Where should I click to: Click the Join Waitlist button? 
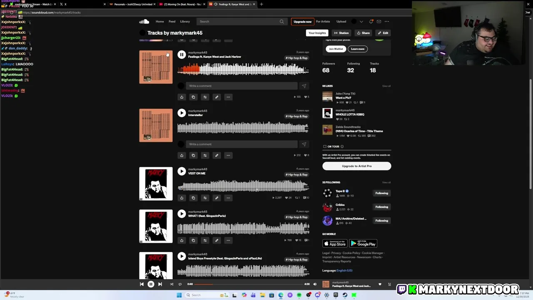coord(336,49)
